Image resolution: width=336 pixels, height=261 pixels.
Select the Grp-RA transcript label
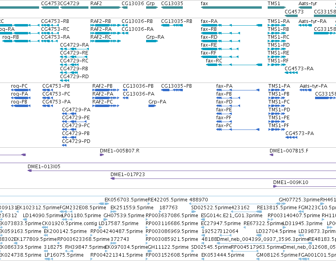point(155,37)
